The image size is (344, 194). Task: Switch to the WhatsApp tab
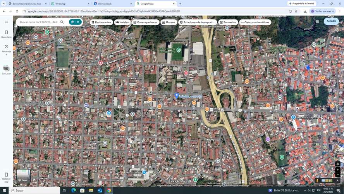point(70,4)
